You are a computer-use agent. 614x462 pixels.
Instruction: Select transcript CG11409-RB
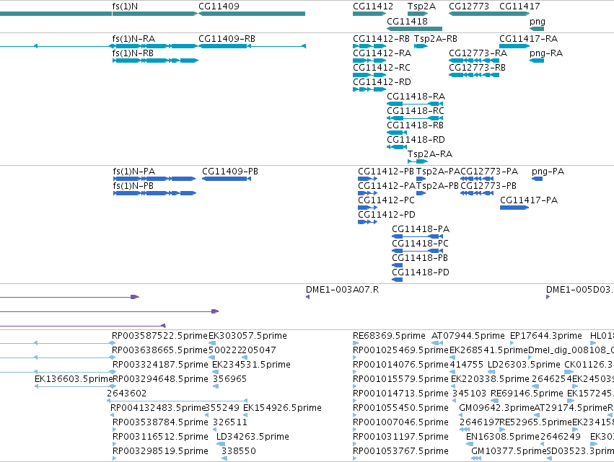click(x=227, y=39)
